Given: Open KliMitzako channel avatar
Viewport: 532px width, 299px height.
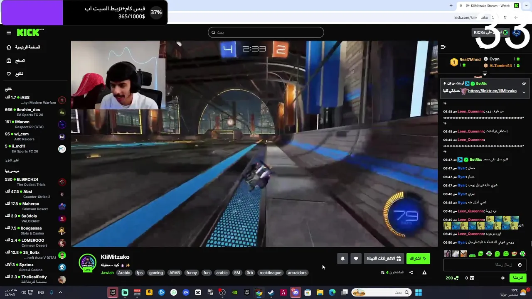Looking at the screenshot, I should coord(88,263).
